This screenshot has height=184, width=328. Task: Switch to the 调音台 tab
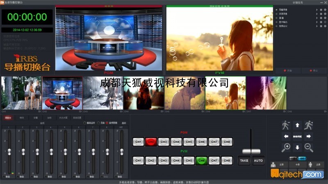(8, 118)
